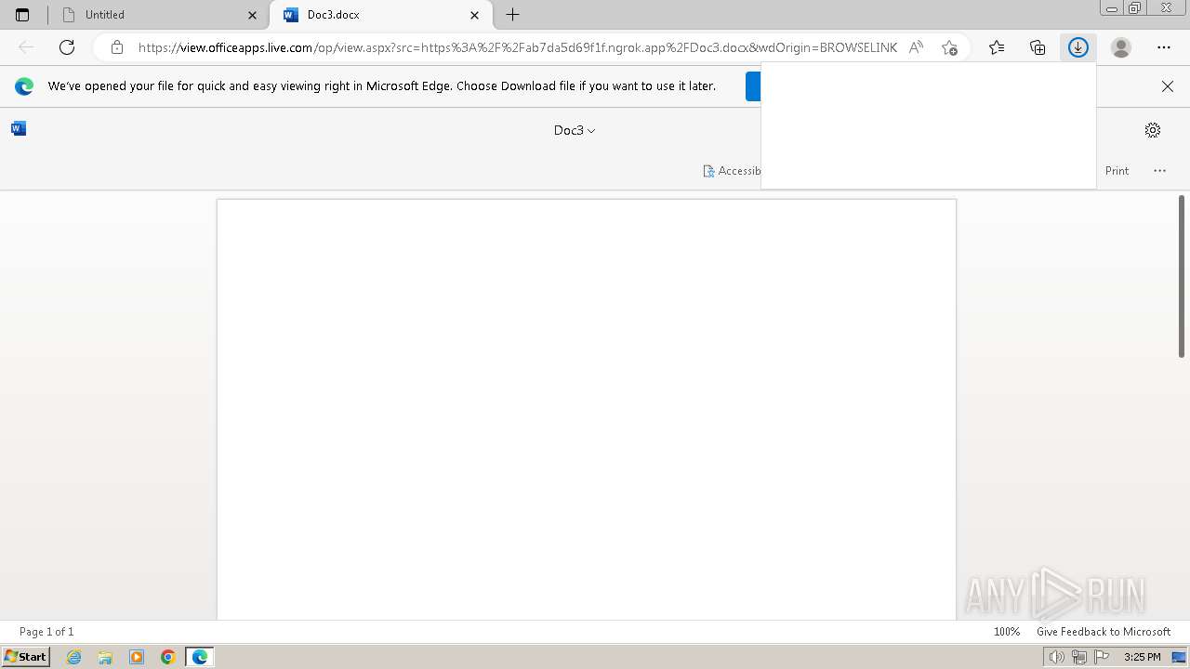
Task: Focus the address bar URL
Action: pyautogui.click(x=518, y=47)
